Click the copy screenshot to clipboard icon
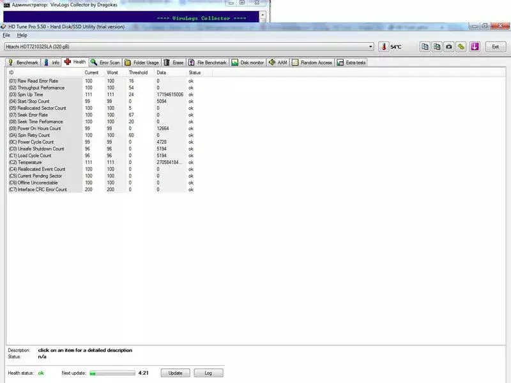The height and width of the screenshot is (383, 511). 437,47
